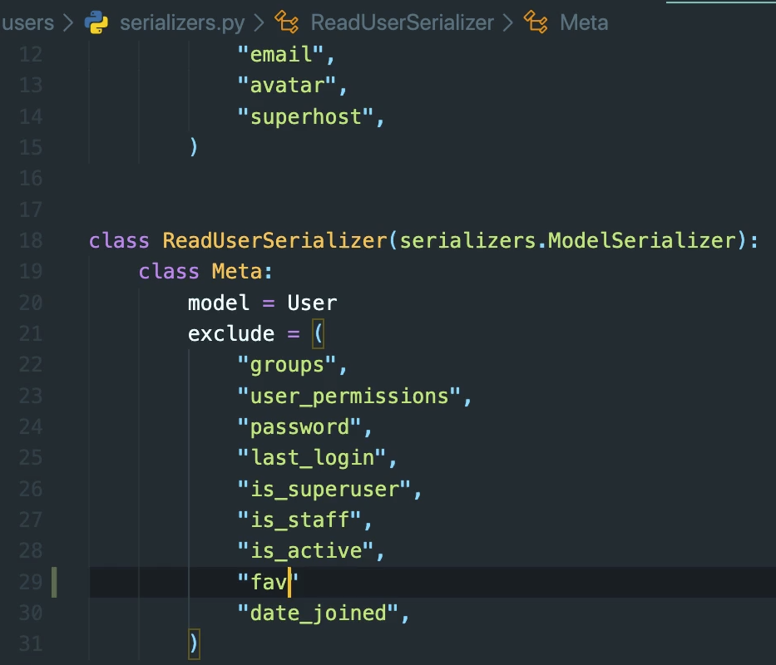The height and width of the screenshot is (665, 776).
Task: Click the modified-line marker beside line 29
Action: point(54,582)
